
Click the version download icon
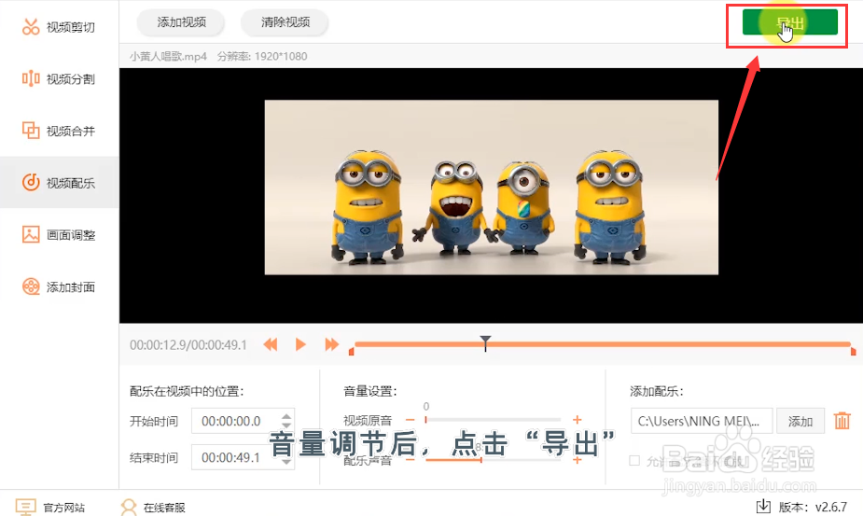[763, 506]
